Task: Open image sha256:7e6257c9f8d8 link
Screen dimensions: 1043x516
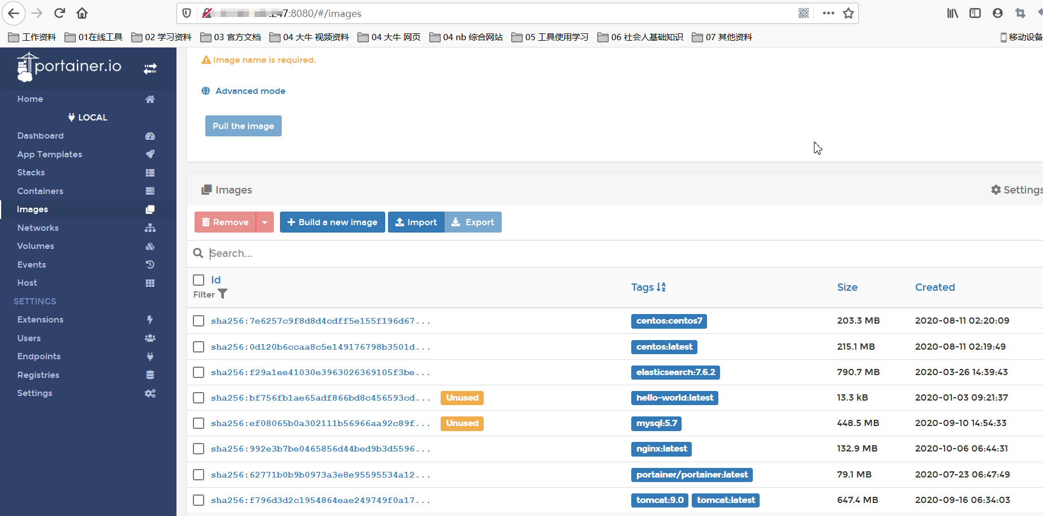Action: pyautogui.click(x=321, y=321)
